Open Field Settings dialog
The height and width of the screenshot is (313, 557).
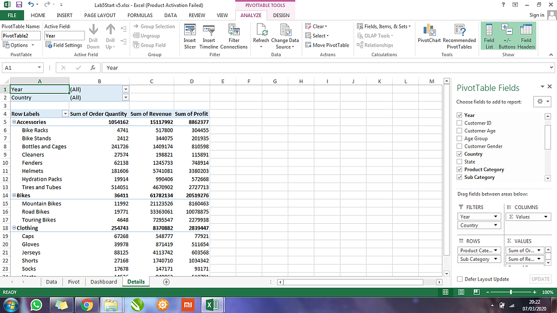(64, 45)
